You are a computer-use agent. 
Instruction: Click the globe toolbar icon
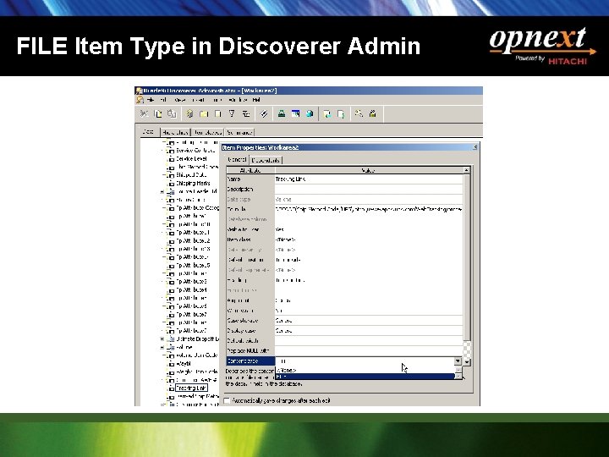point(310,113)
